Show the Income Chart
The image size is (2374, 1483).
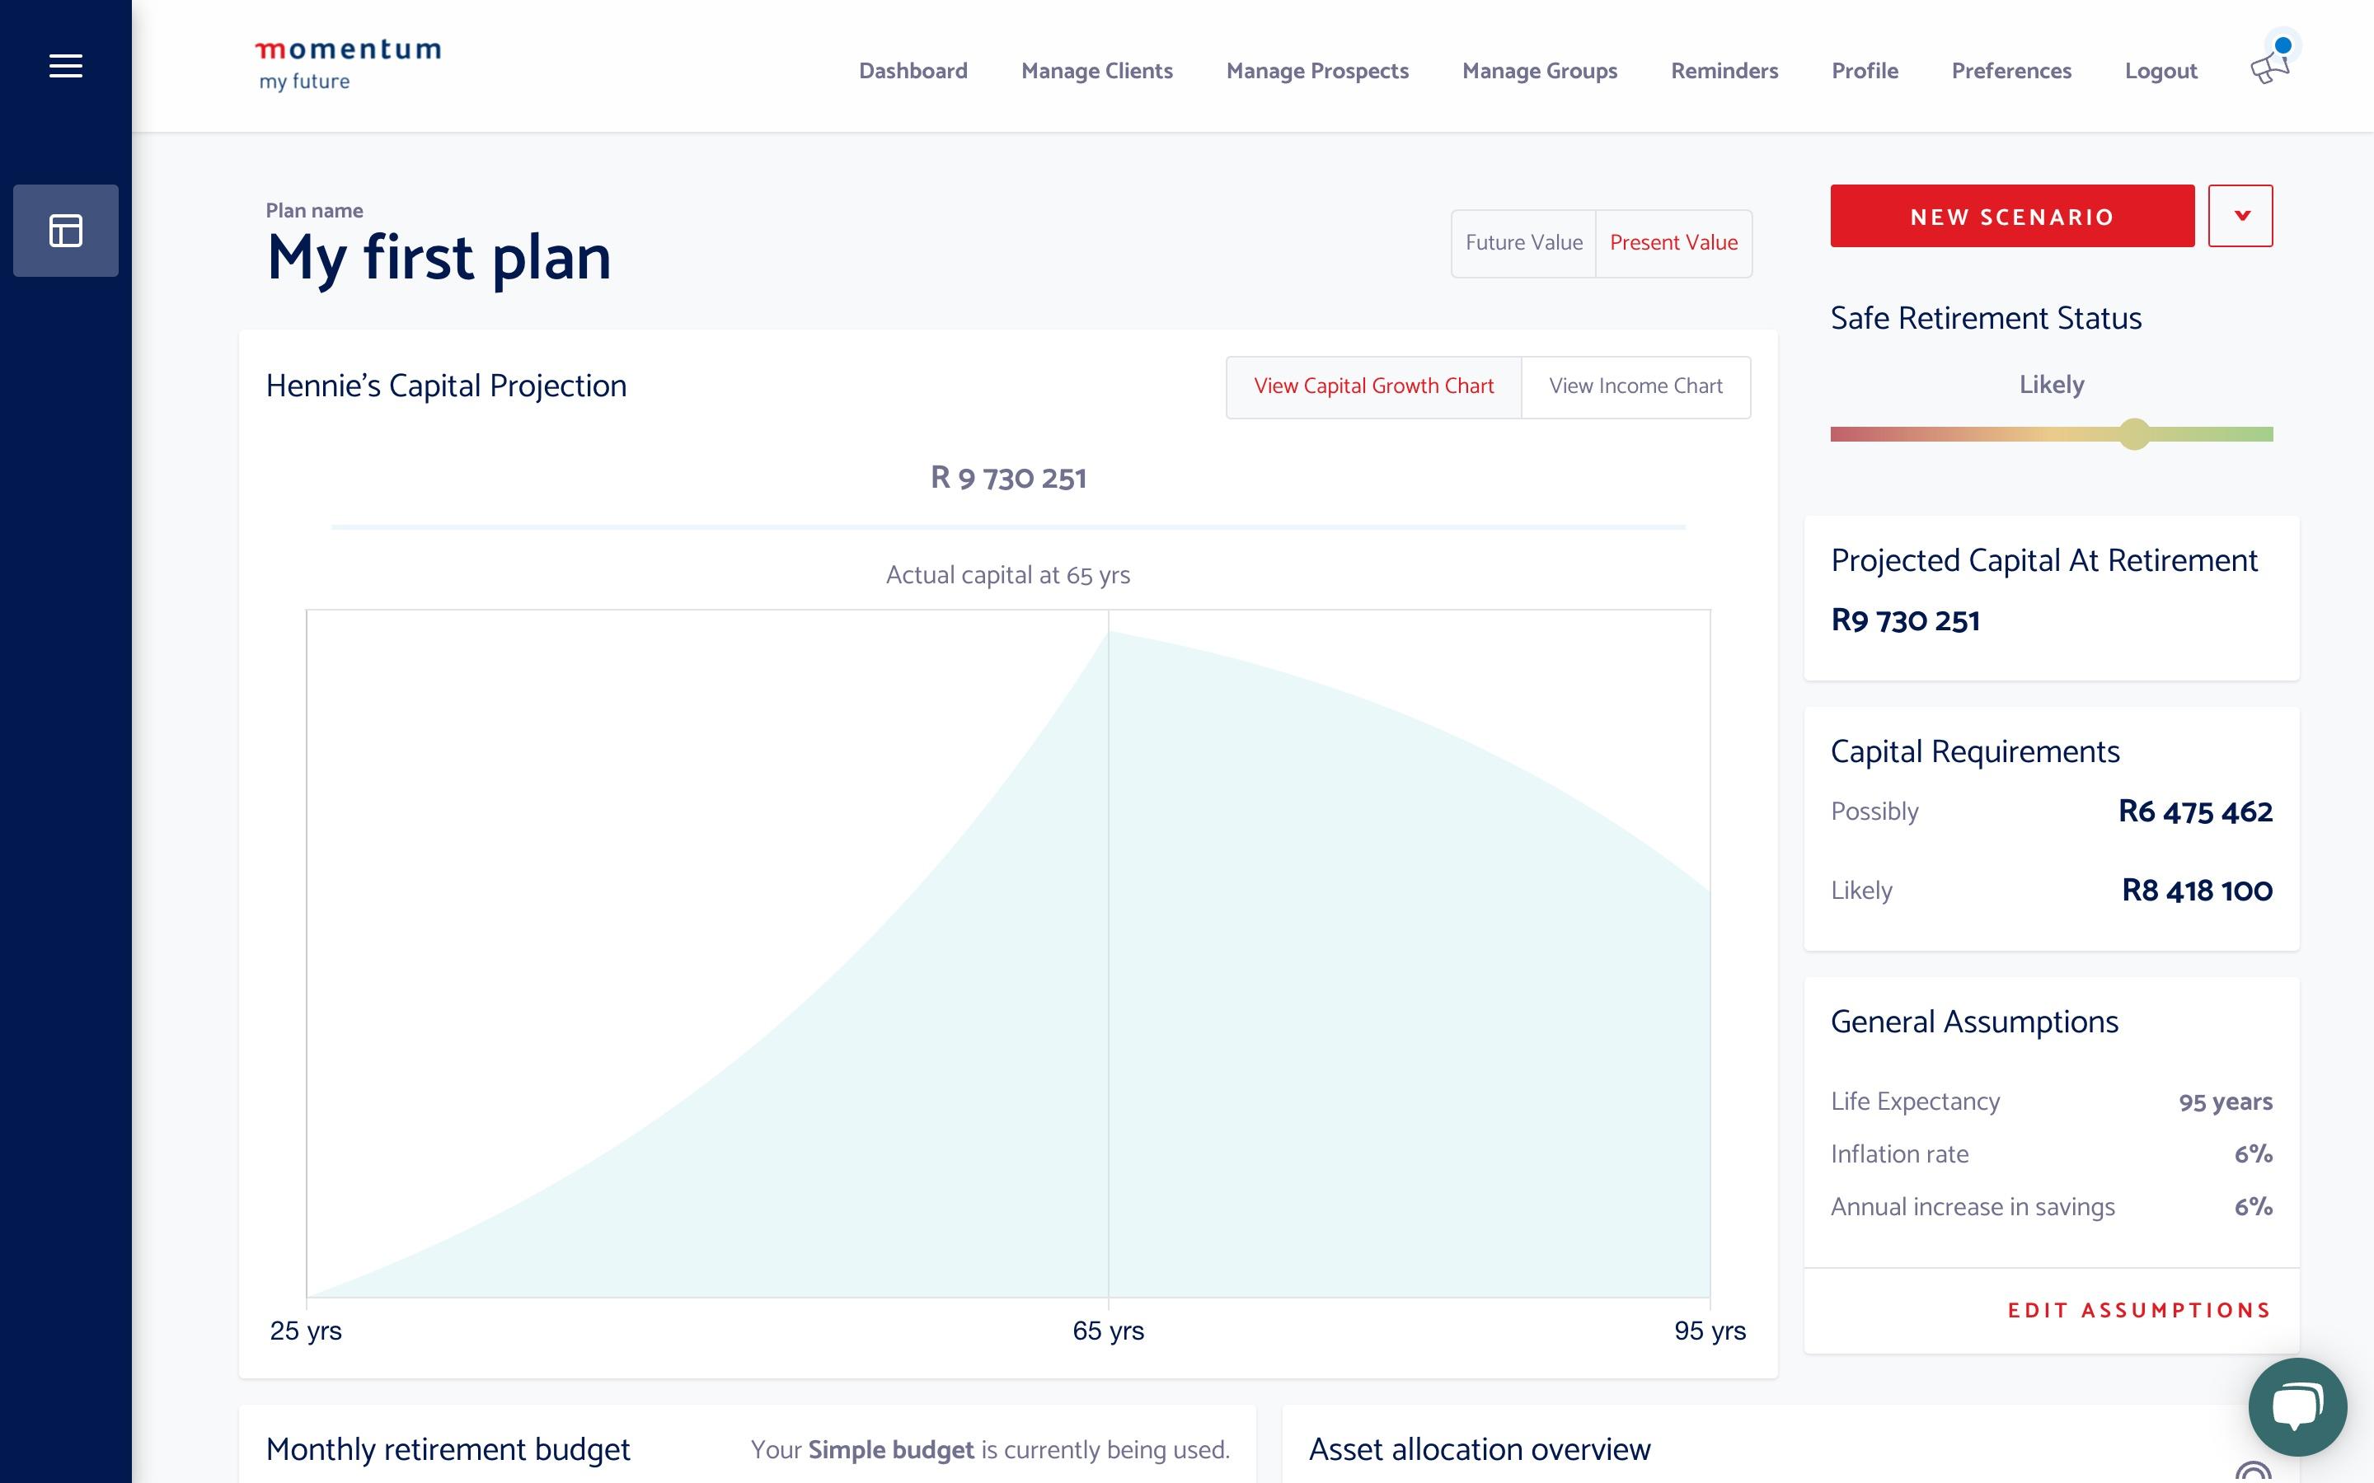tap(1635, 386)
